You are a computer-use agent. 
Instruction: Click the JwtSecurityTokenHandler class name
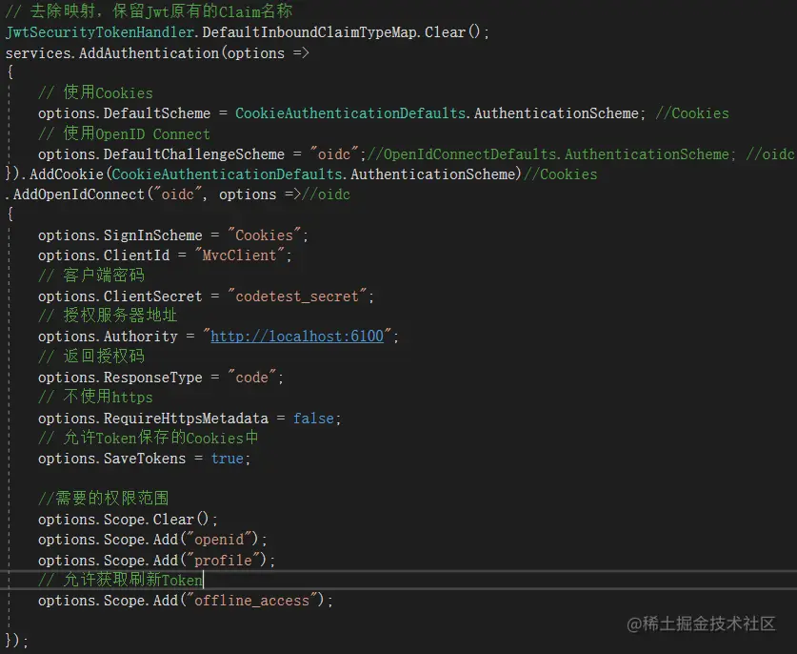tap(100, 32)
